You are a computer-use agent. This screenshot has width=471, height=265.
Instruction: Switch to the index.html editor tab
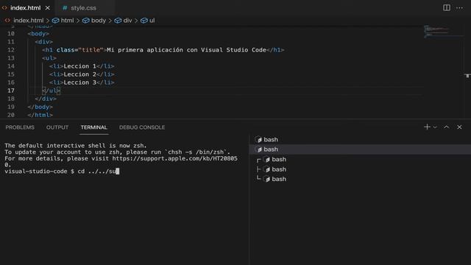coord(25,8)
